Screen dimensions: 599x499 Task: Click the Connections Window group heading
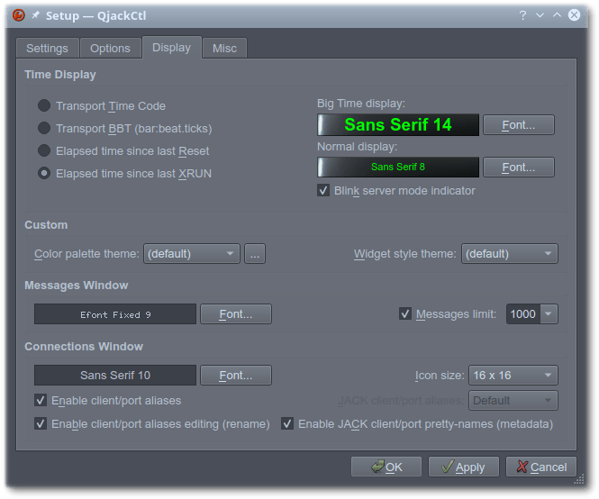[84, 346]
